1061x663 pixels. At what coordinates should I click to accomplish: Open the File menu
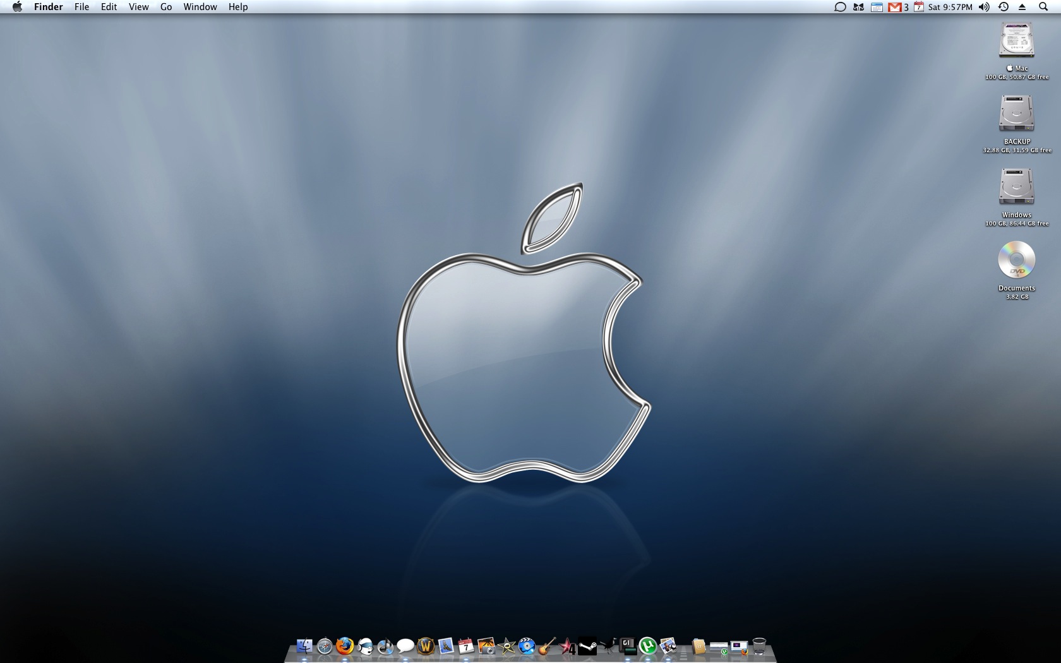[81, 7]
